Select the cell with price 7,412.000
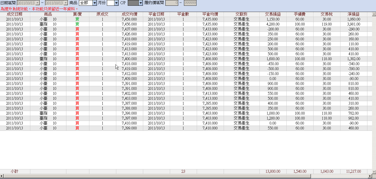Screen dimensions: 376x179 click(x=130, y=73)
